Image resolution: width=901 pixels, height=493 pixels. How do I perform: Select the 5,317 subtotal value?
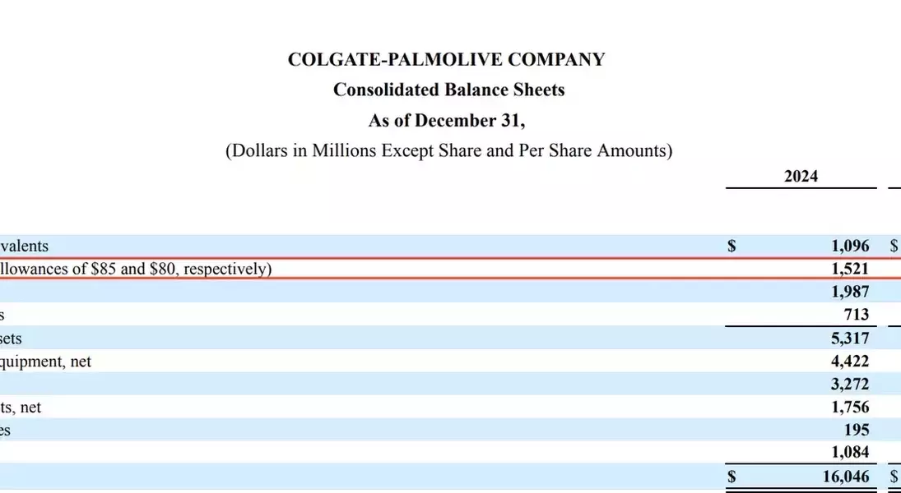point(850,339)
